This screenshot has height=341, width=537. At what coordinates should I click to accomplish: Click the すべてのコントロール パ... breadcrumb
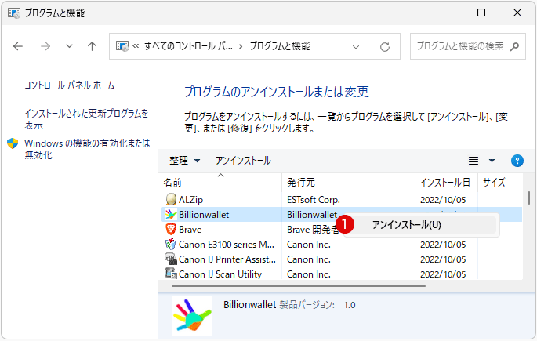click(x=188, y=46)
